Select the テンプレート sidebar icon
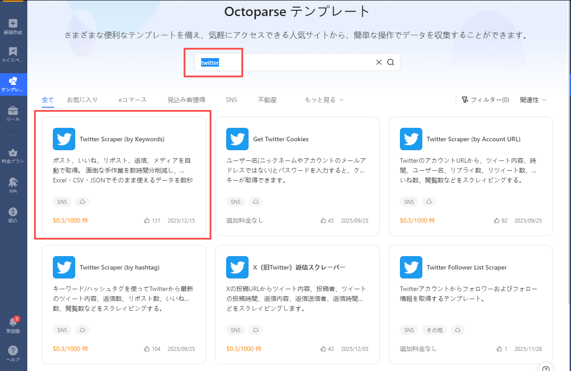The height and width of the screenshot is (371, 571). coord(13,84)
